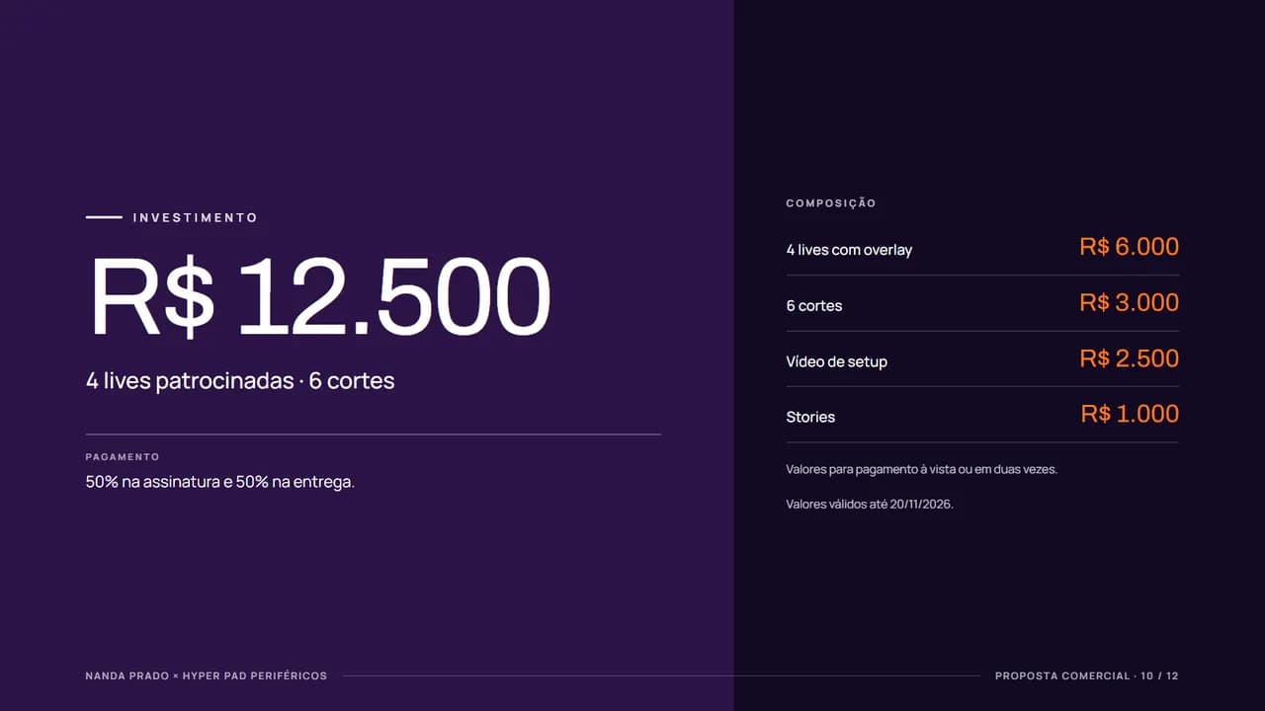
Task: Select the R$ 2.500 value
Action: [1130, 358]
